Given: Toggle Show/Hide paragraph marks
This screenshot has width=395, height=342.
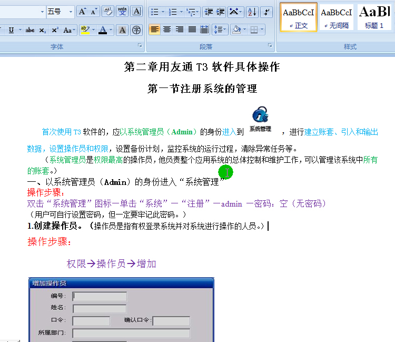Looking at the screenshot, I should point(266,12).
